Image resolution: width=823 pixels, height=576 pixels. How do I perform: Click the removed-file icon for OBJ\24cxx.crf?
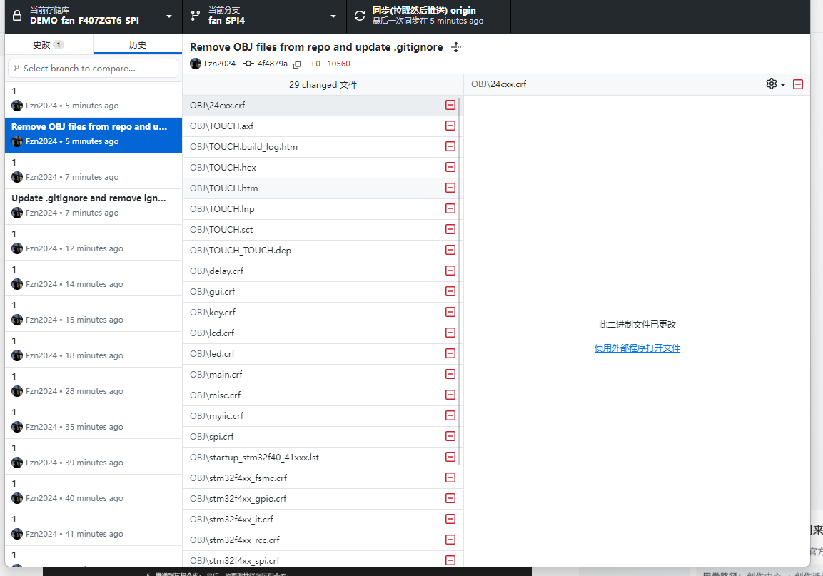coord(450,104)
